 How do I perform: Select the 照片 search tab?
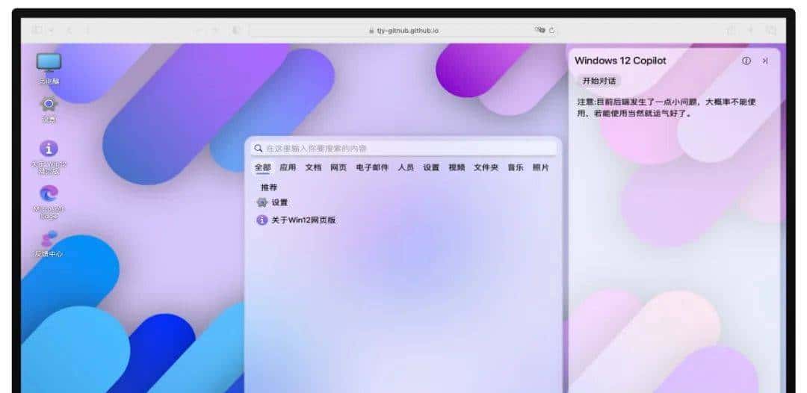[540, 167]
